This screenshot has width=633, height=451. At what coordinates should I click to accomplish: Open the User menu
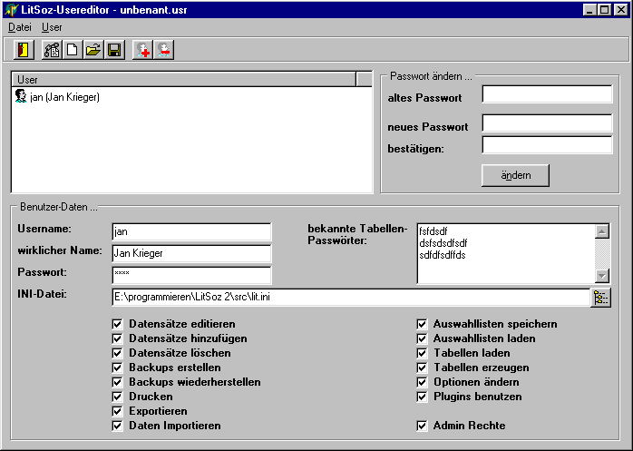coord(52,27)
